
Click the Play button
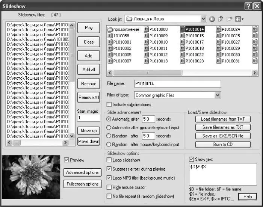click(89, 28)
